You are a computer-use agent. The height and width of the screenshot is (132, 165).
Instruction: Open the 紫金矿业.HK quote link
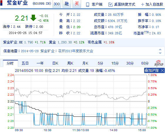click(x=13, y=42)
